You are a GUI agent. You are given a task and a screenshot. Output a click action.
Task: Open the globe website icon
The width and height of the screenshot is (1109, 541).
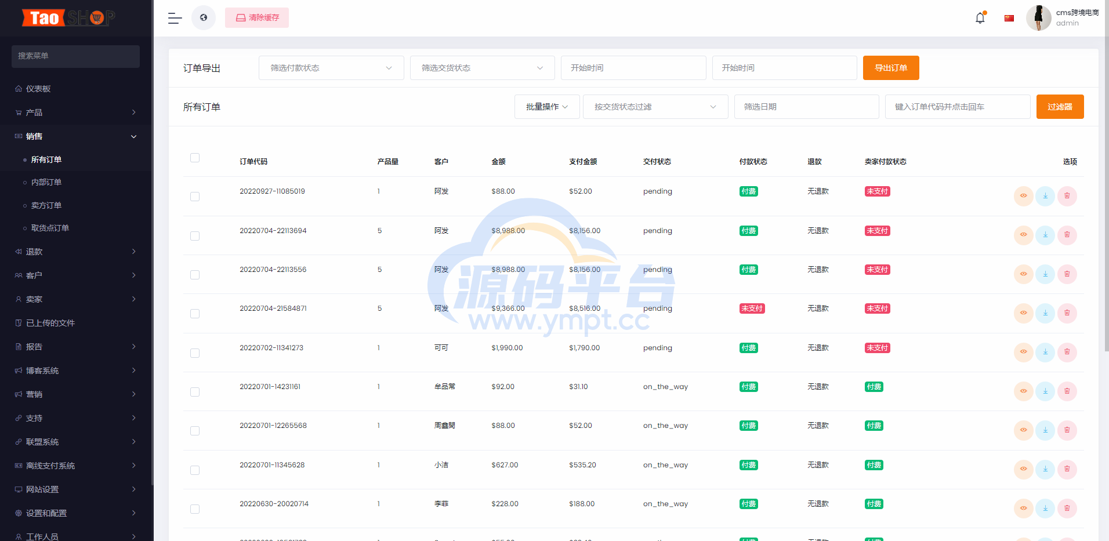pyautogui.click(x=204, y=17)
